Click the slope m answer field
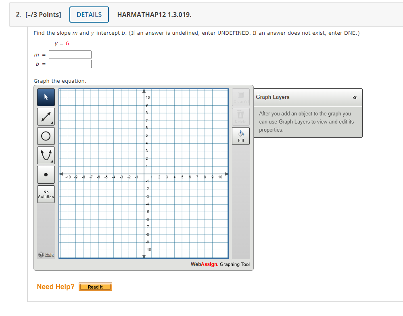Image resolution: width=403 pixels, height=316 pixels. (69, 54)
